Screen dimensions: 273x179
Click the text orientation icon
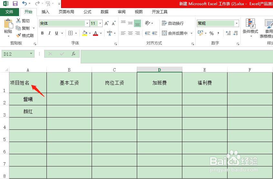point(147,23)
